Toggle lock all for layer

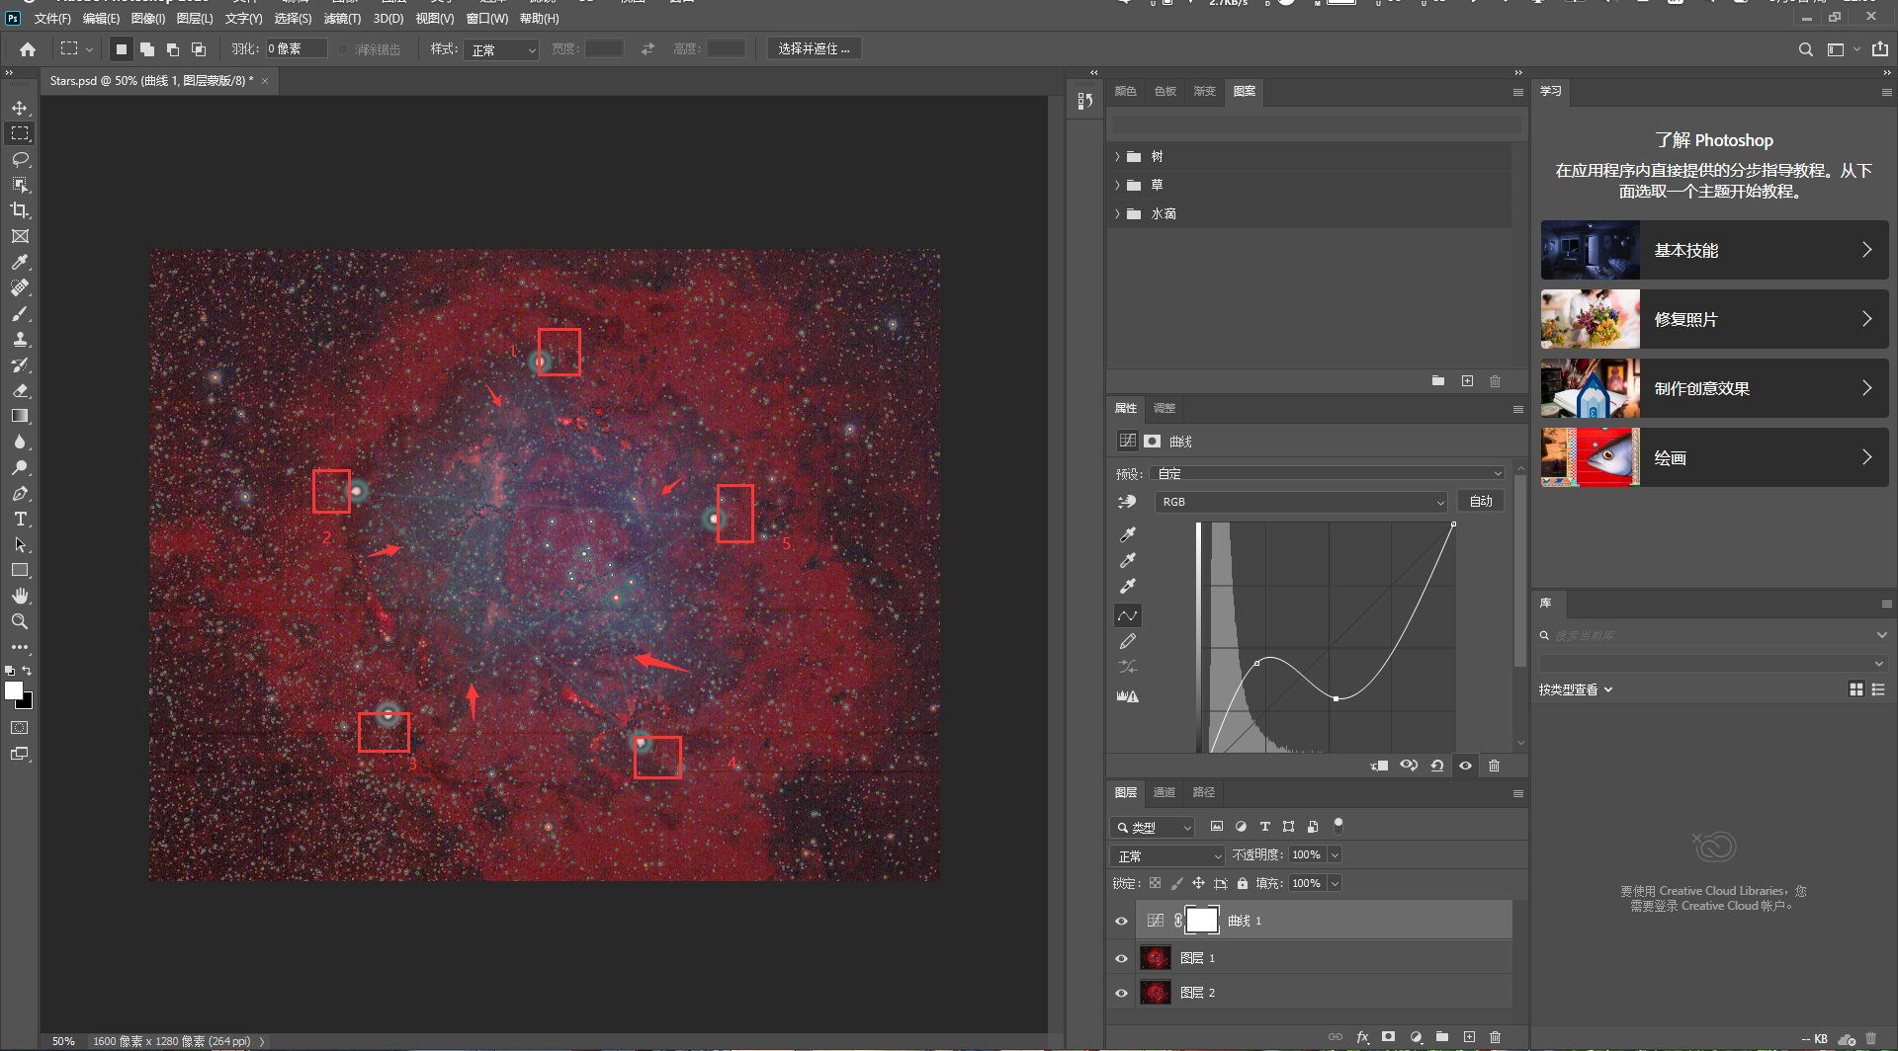(x=1243, y=883)
